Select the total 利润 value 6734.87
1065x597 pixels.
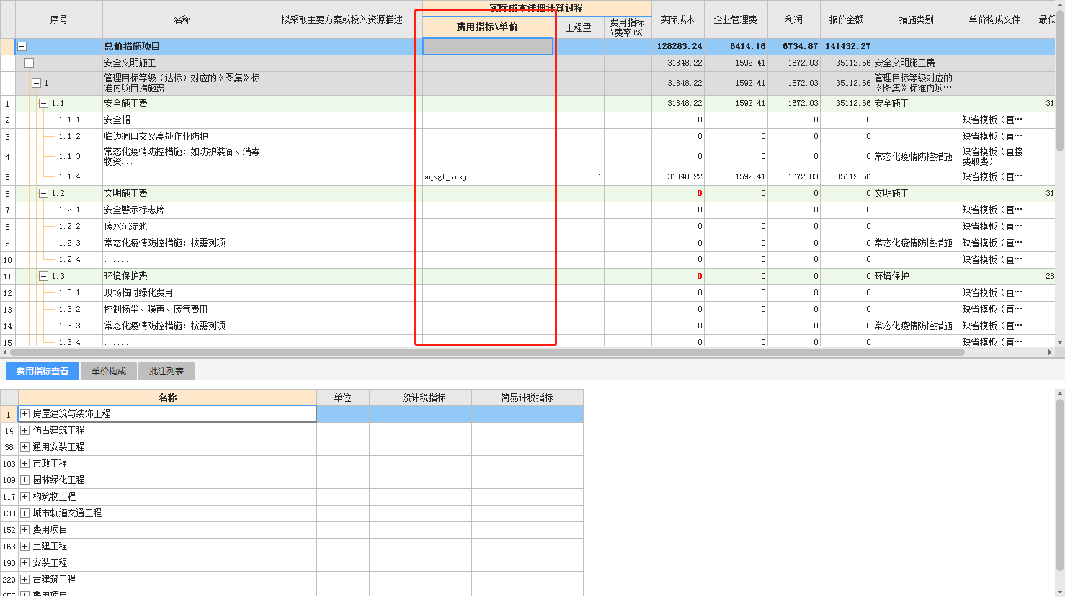click(794, 46)
